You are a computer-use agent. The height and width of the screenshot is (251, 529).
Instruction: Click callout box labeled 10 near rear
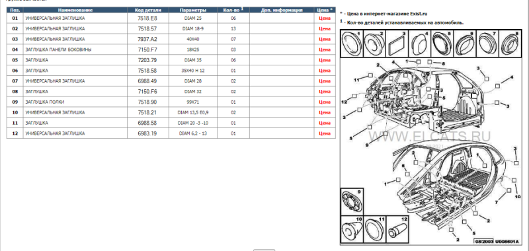pos(514,180)
